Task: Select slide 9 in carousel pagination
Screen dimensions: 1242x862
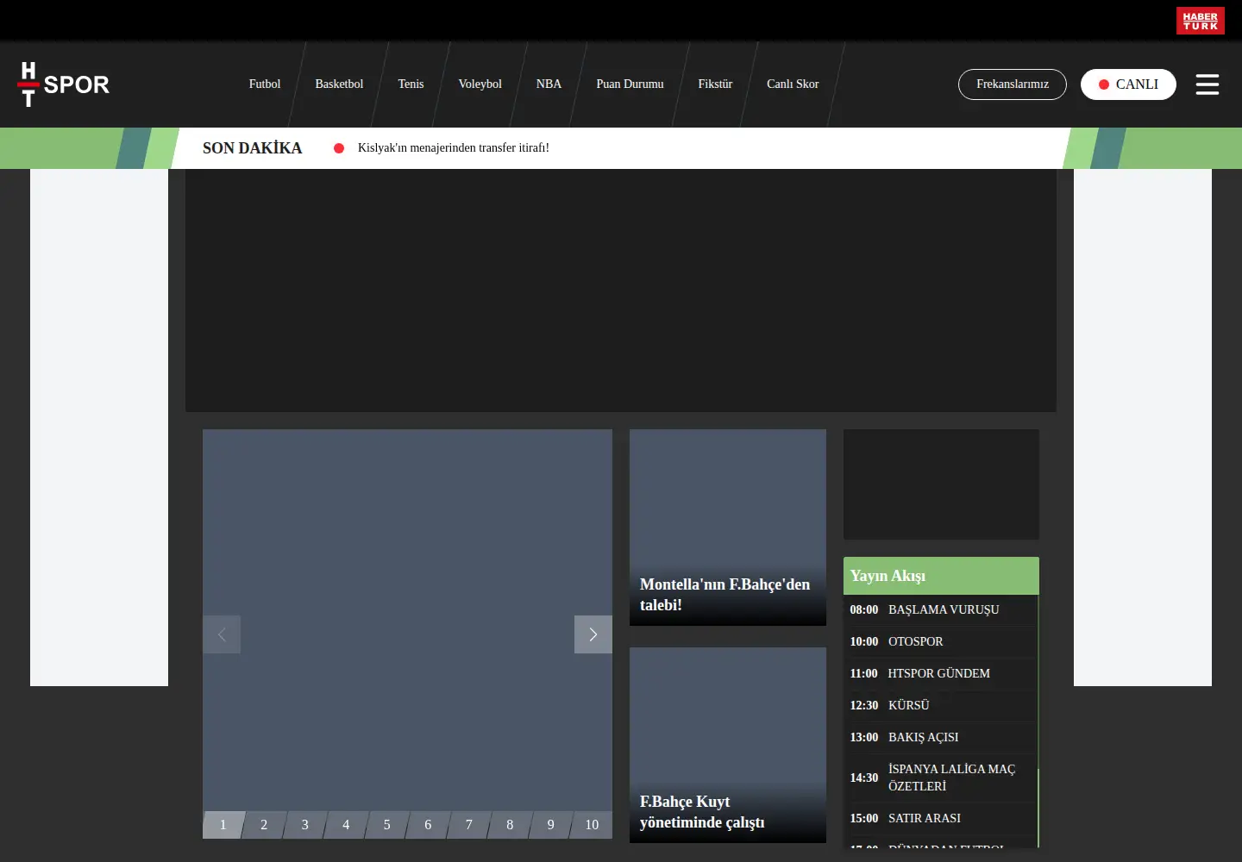Action: pos(551,825)
